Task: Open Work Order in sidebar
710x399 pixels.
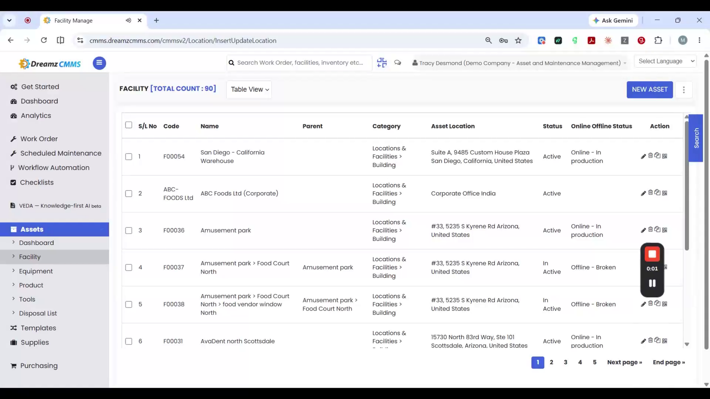Action: 39,139
